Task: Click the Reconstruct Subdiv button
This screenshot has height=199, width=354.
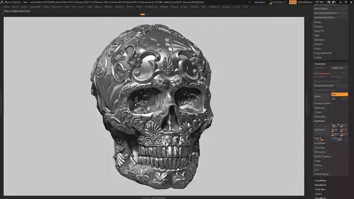Action: point(331,85)
